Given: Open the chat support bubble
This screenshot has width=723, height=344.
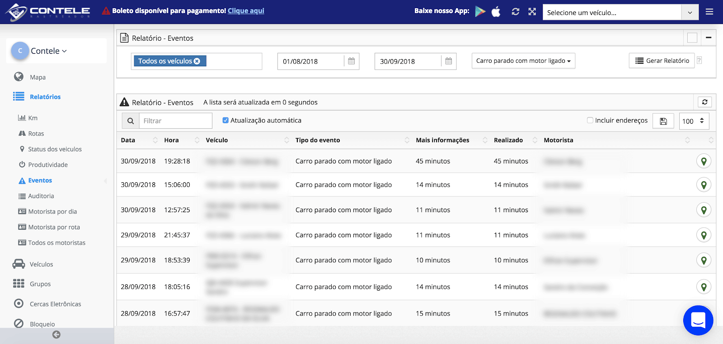Looking at the screenshot, I should coord(698,321).
